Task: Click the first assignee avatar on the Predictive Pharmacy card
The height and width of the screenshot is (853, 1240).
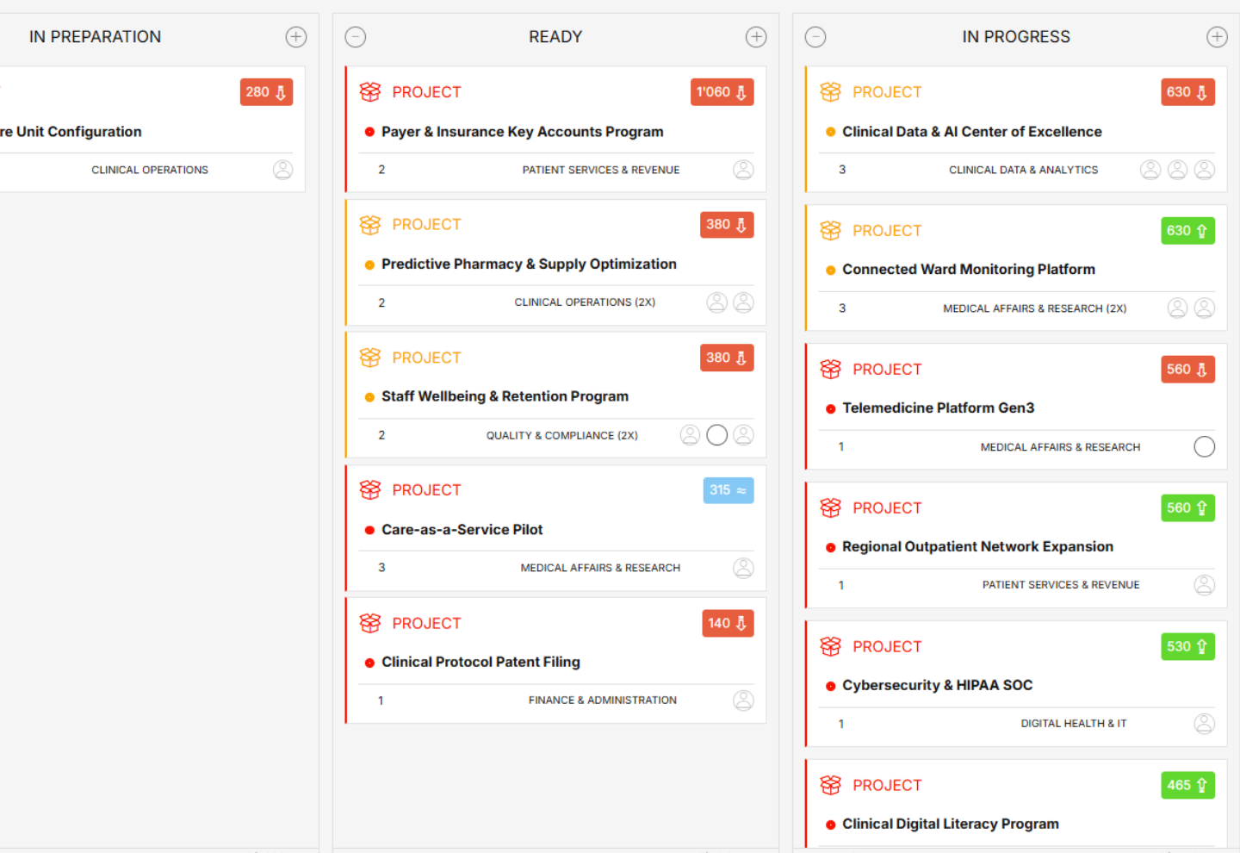Action: (x=716, y=302)
